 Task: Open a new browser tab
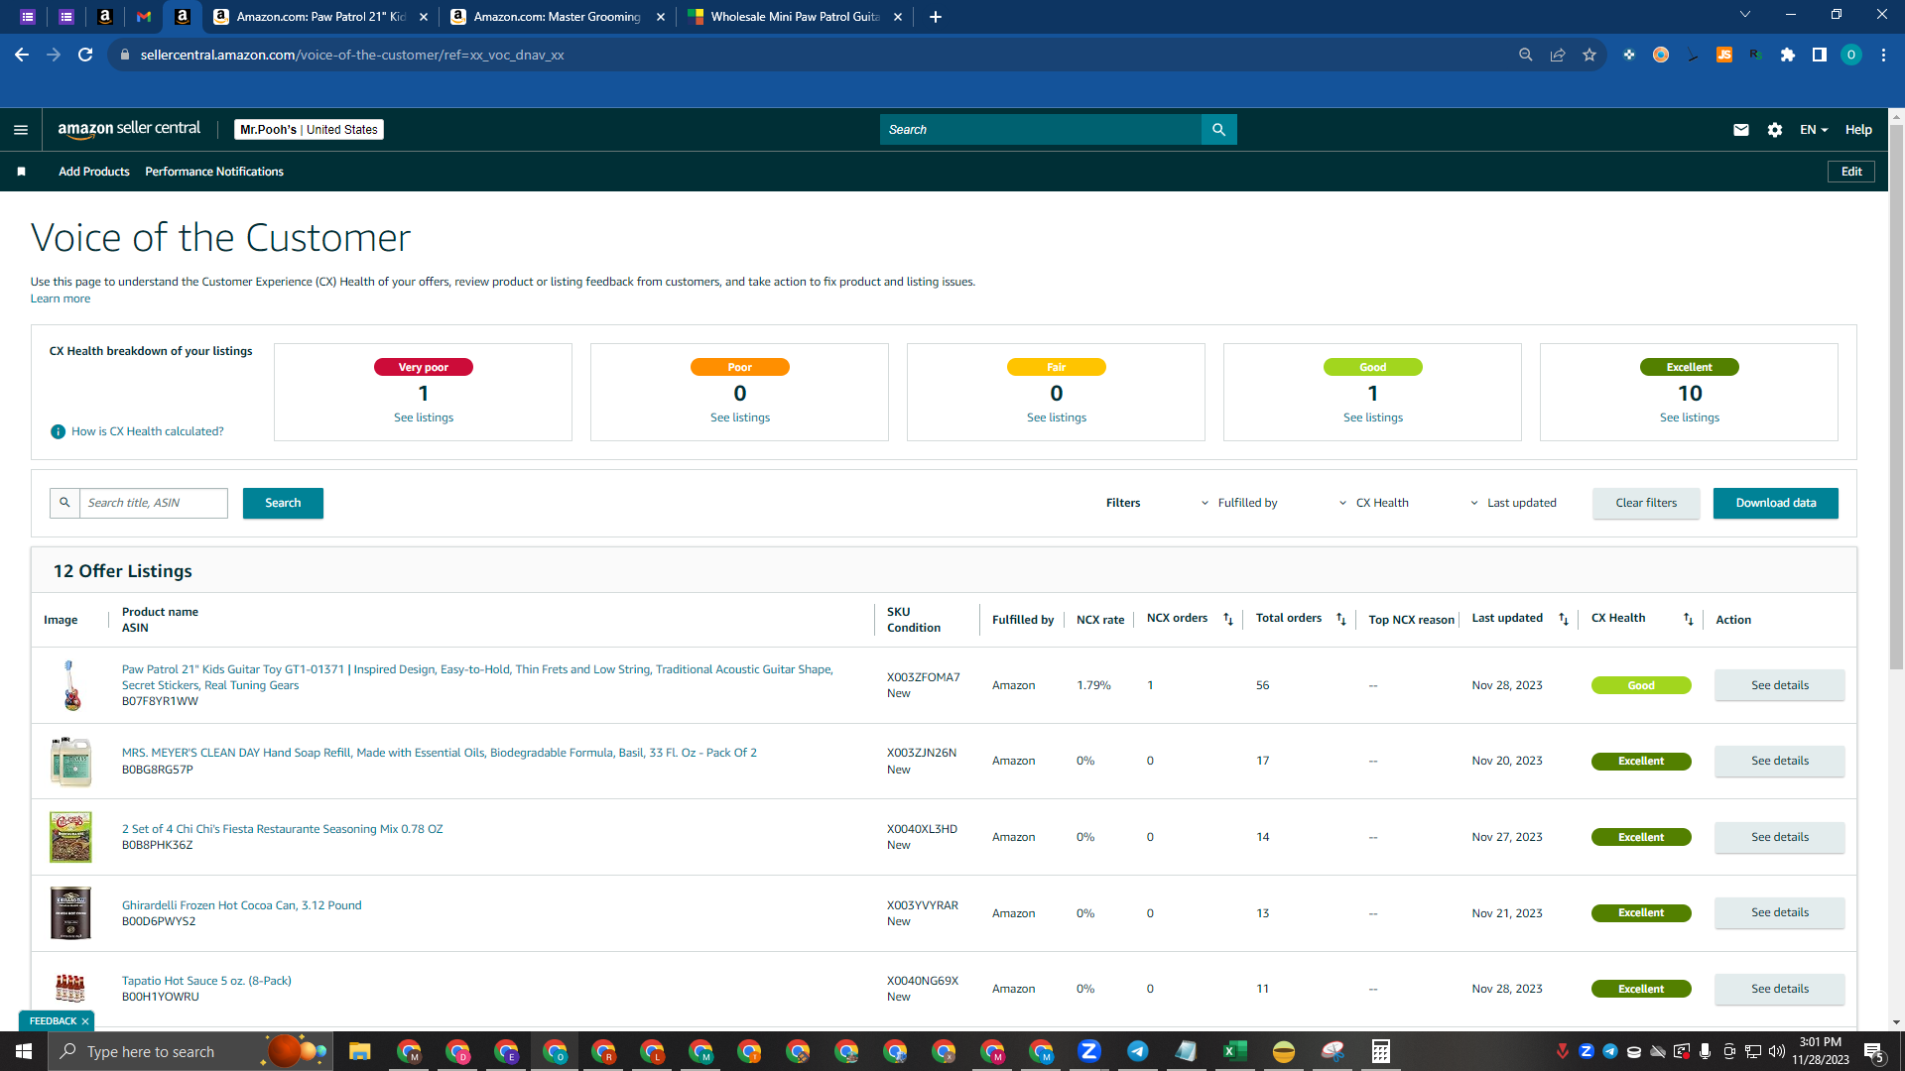tap(935, 17)
